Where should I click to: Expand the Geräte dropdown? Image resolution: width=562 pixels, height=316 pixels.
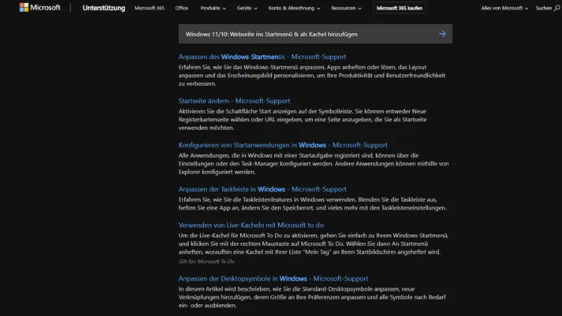[x=247, y=8]
